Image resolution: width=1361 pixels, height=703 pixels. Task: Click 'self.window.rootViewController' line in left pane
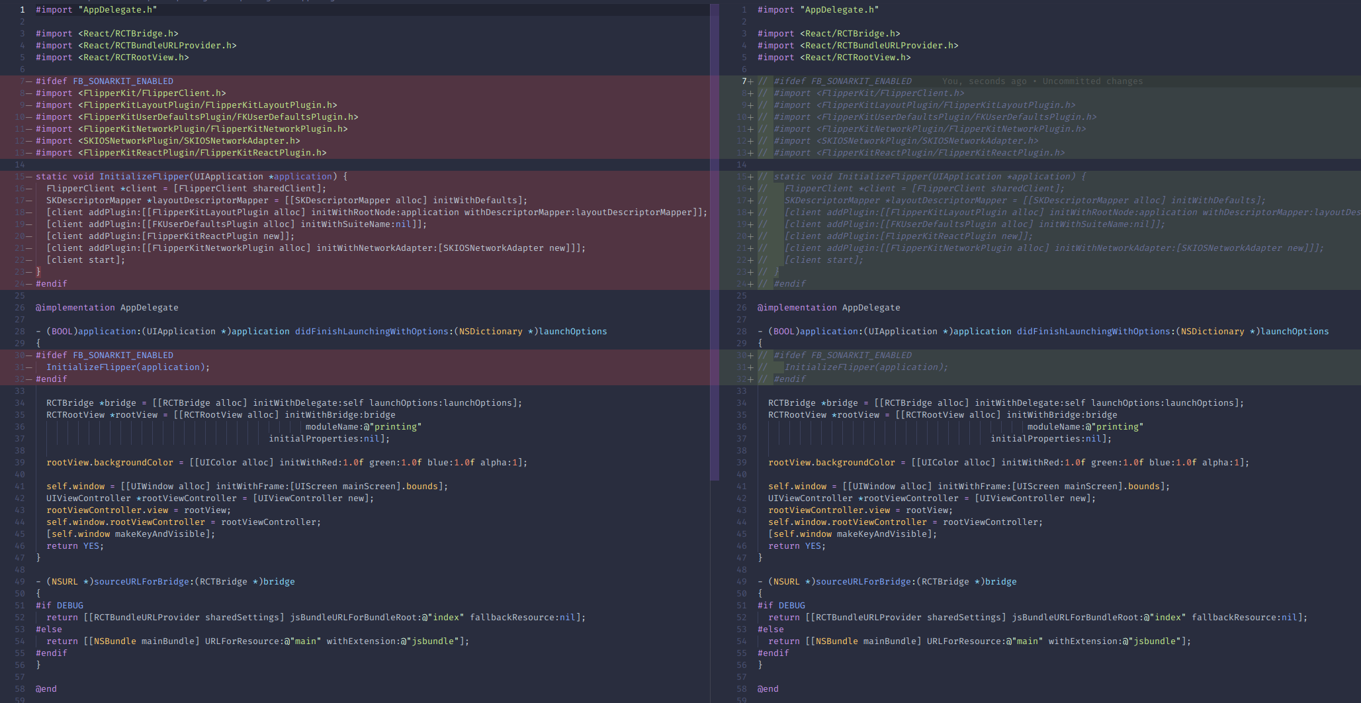coord(184,522)
